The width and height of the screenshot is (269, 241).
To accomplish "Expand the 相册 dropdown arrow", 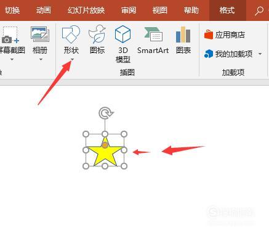I will (x=41, y=60).
